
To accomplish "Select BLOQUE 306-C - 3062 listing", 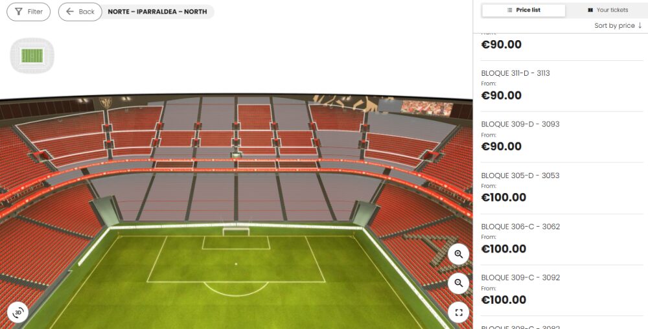I will [x=562, y=240].
